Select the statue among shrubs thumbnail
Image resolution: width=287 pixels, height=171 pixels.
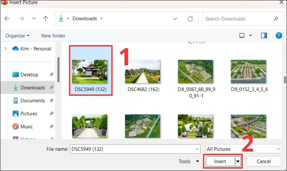tap(195, 126)
